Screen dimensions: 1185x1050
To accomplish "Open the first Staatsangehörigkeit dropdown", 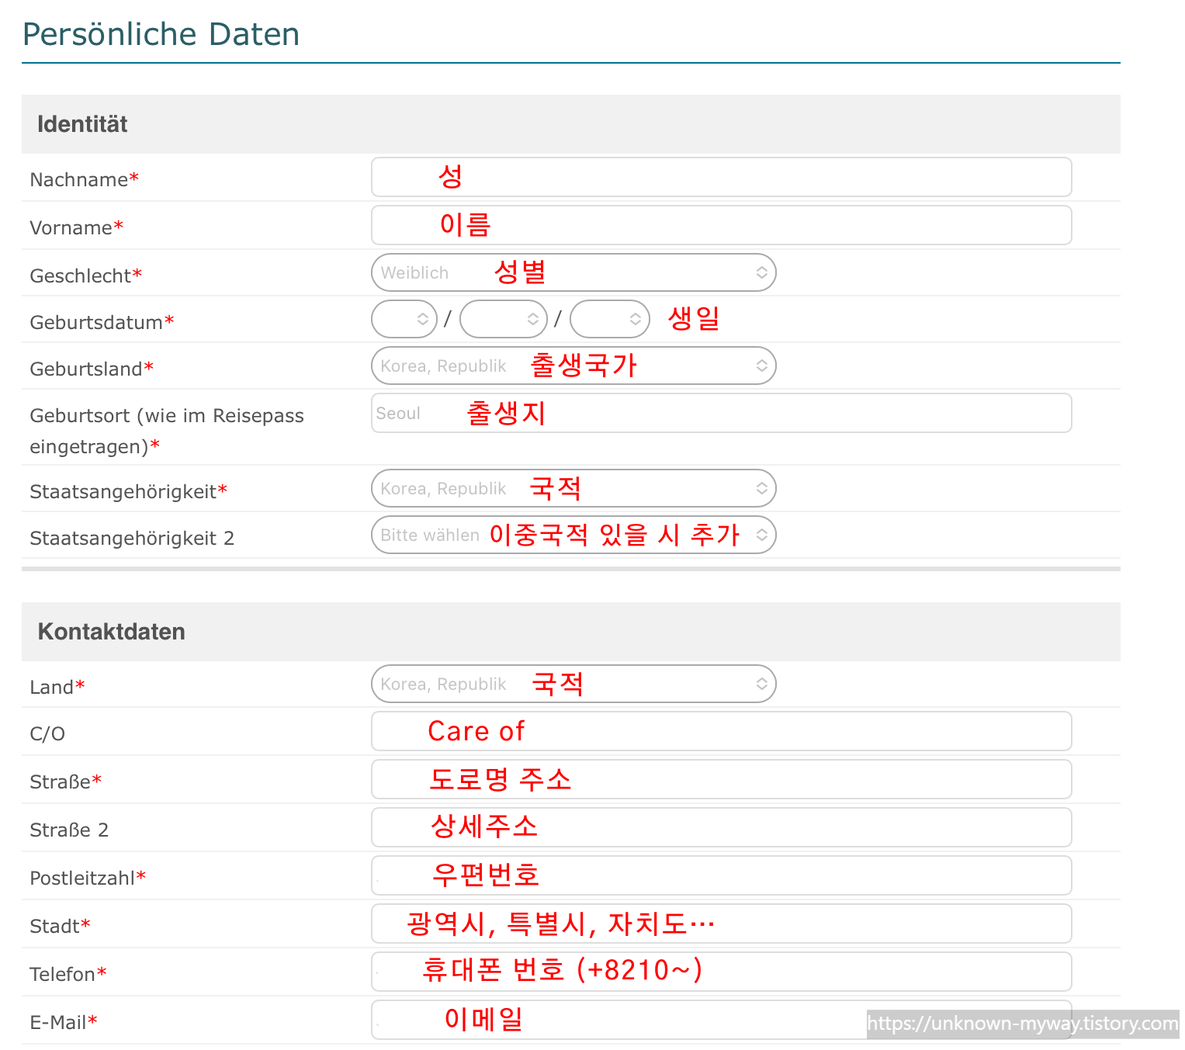I will (574, 488).
